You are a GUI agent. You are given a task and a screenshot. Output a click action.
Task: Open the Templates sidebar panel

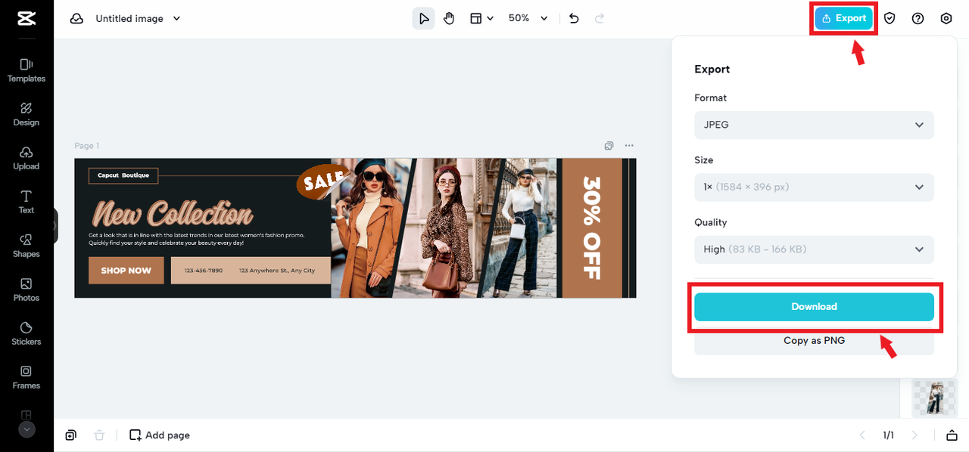[26, 70]
